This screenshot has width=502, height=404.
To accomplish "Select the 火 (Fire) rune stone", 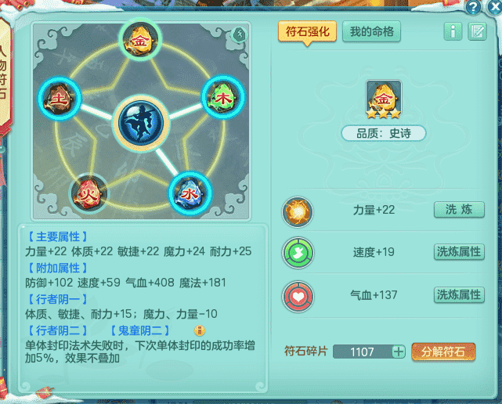I will [x=89, y=193].
